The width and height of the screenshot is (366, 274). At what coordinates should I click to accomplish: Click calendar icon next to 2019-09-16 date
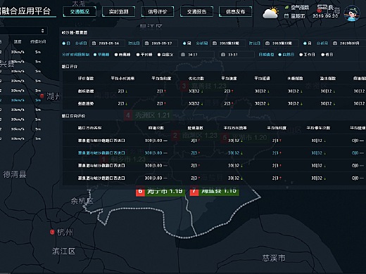[94, 44]
